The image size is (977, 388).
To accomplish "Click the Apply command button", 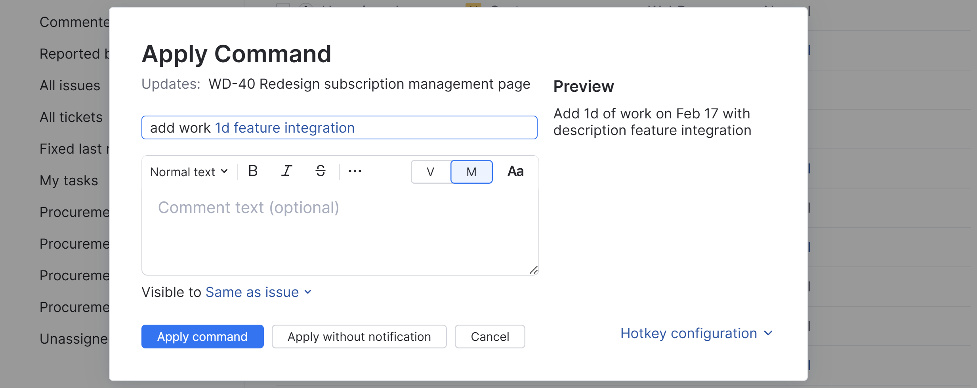I will pos(202,336).
